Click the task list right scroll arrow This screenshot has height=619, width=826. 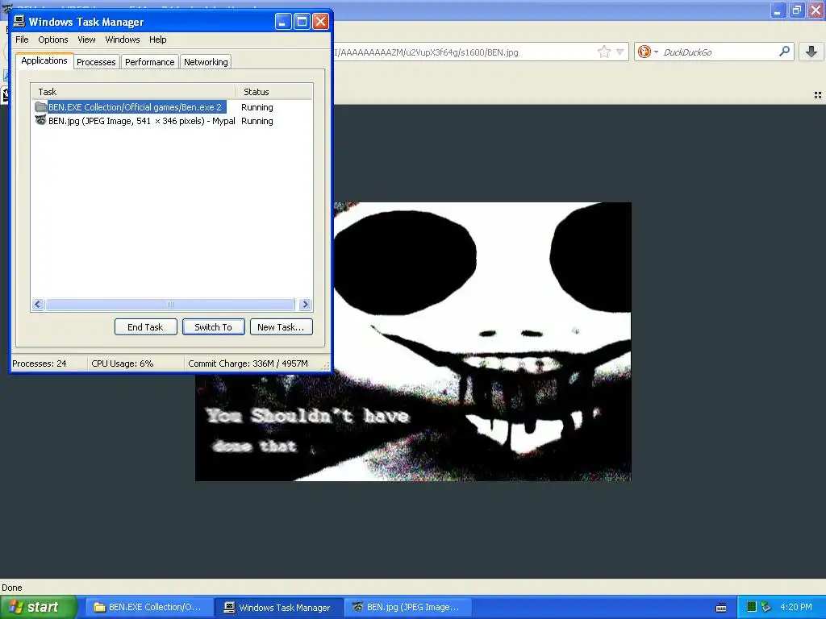[305, 304]
